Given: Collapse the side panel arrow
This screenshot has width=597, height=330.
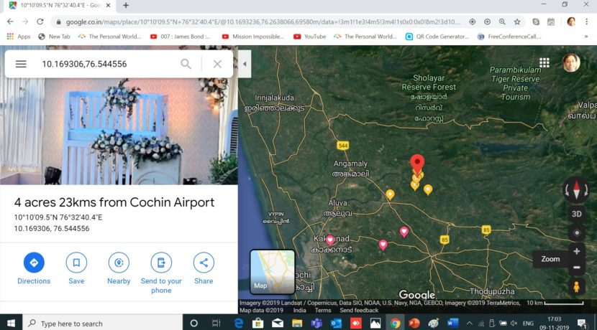Looking at the screenshot, I should [244, 64].
